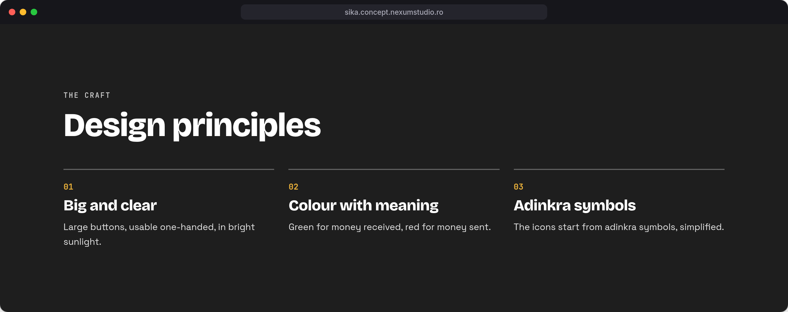Click the green fullscreen window button

tap(34, 12)
